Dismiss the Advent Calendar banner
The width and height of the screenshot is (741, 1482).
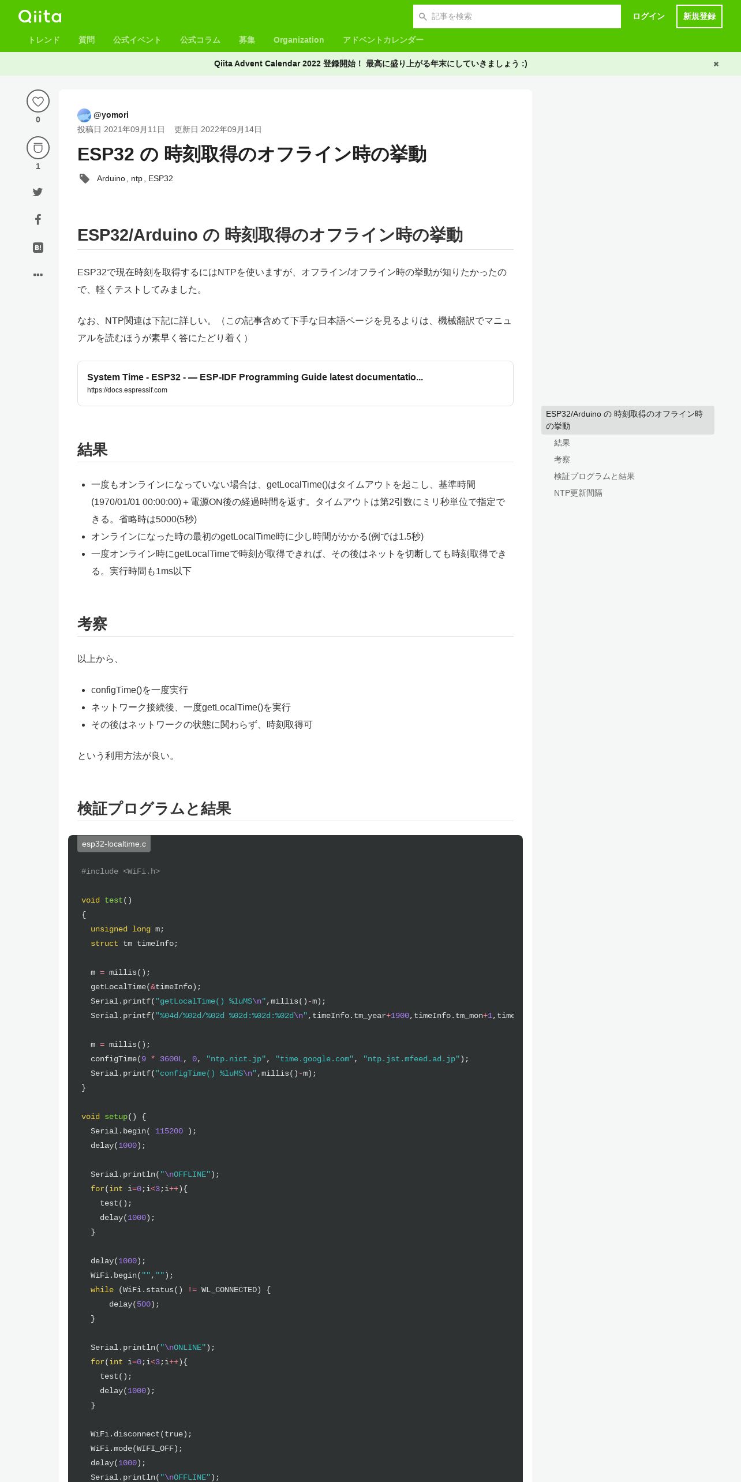(716, 64)
